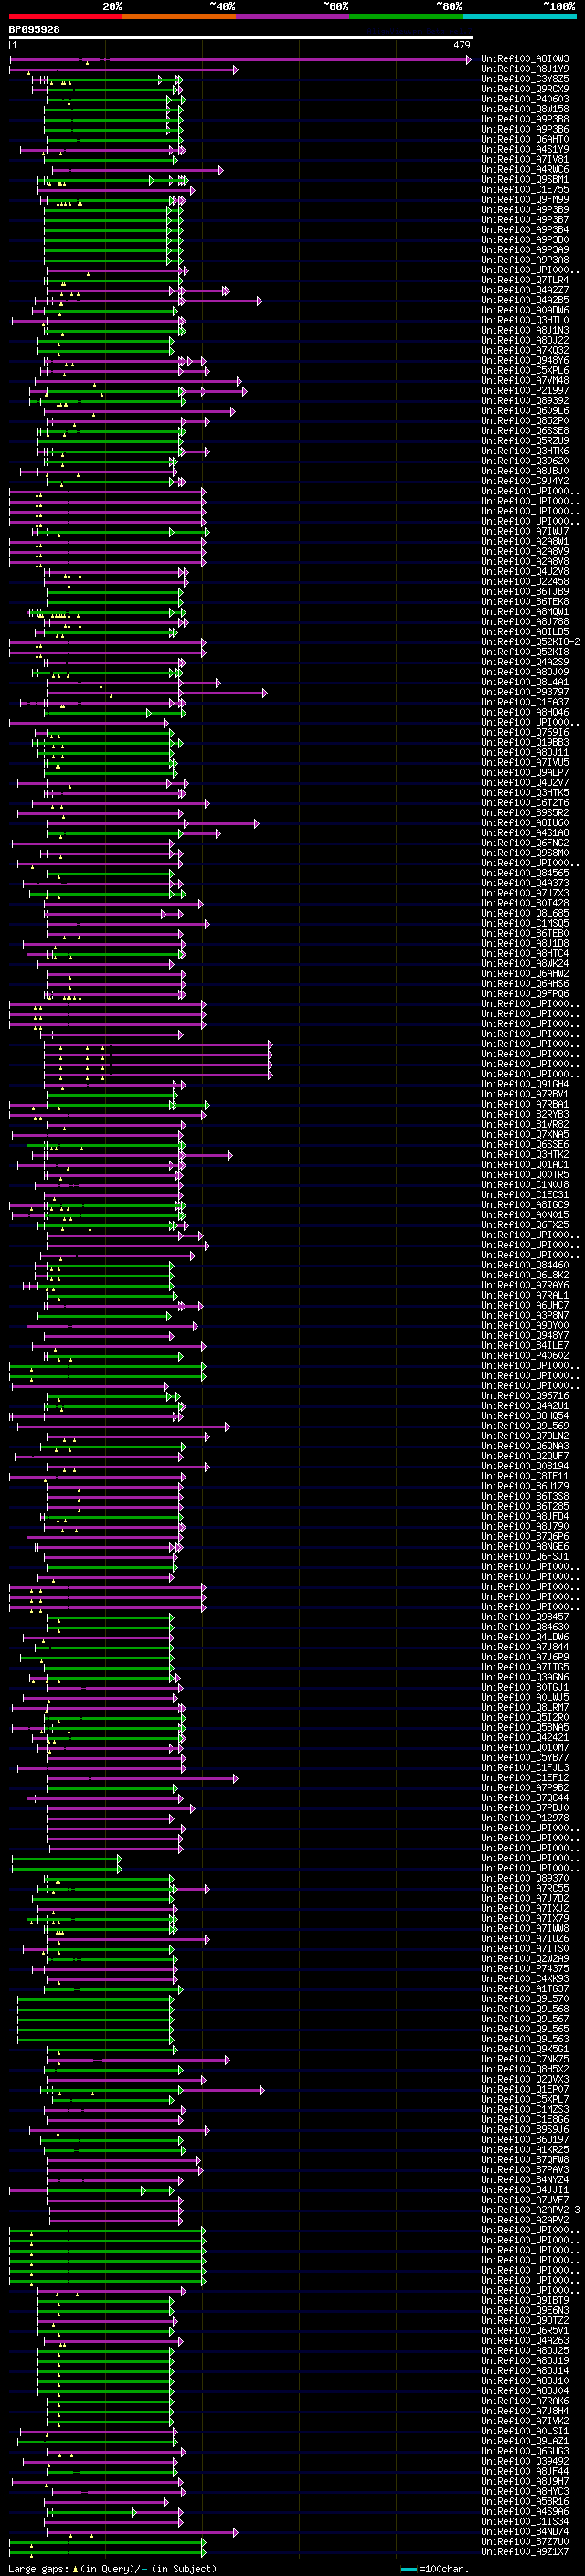
Task: Select the UniRef100_Q96716 label
Action: (525, 1395)
